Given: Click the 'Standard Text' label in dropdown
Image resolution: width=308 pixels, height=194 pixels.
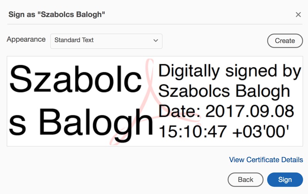Looking at the screenshot, I should point(74,40).
